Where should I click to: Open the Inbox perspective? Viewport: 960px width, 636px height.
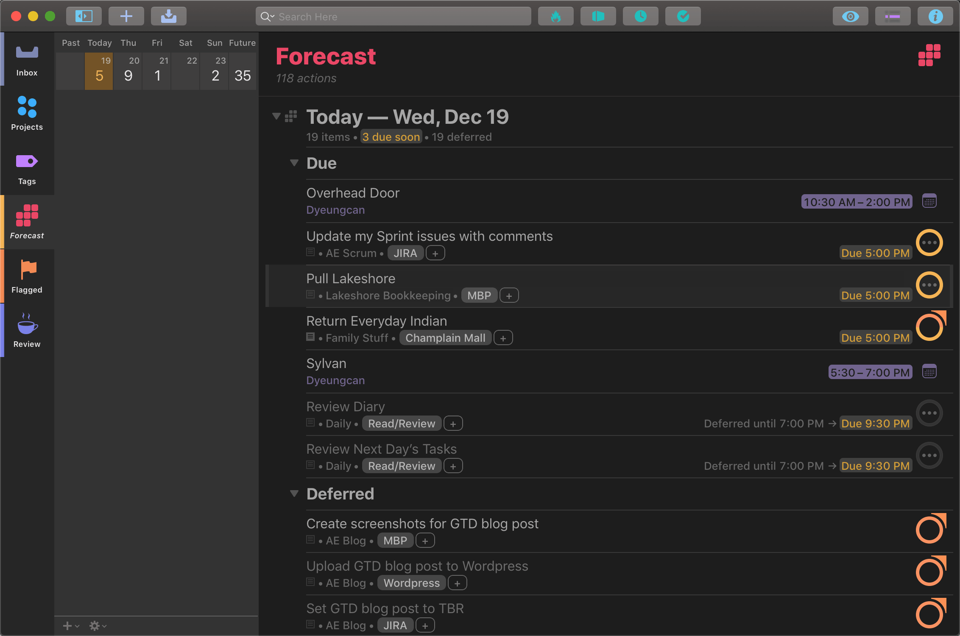click(x=27, y=60)
